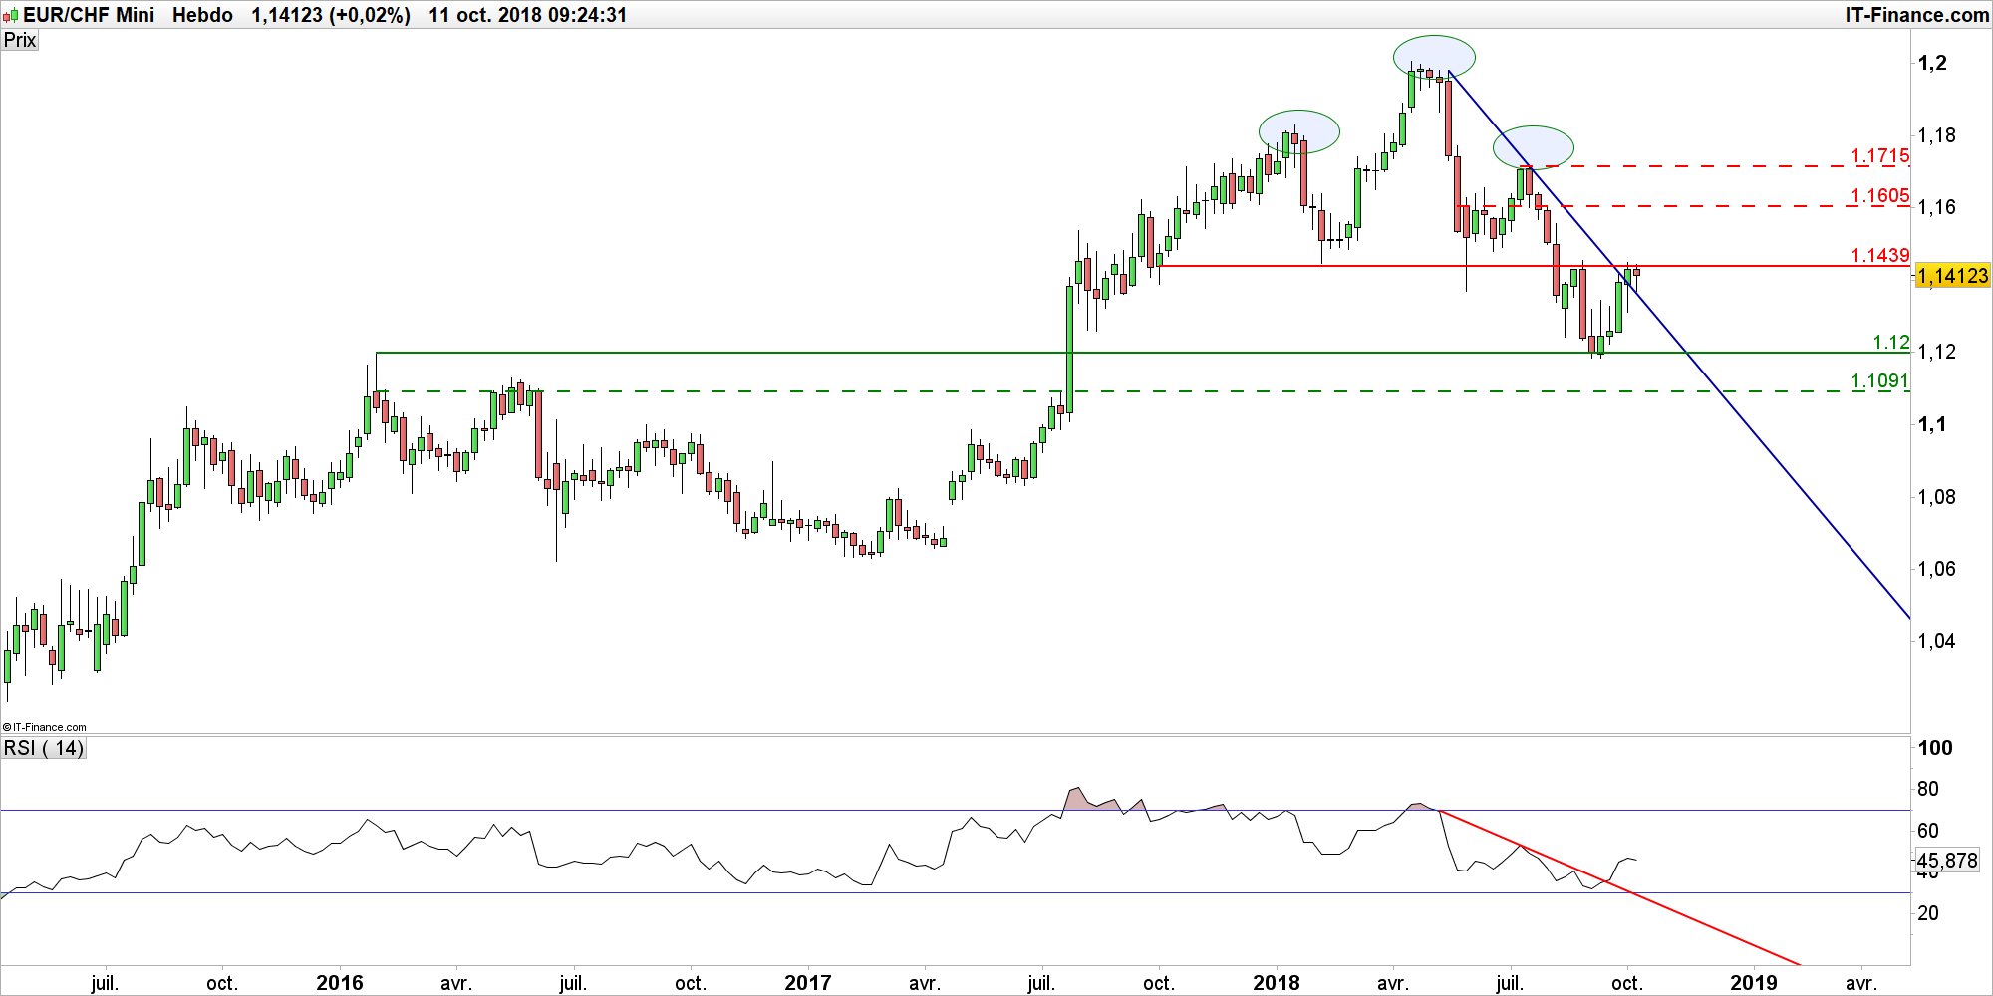The width and height of the screenshot is (1993, 996).
Task: Click the 1,04 price axis label
Action: [x=1937, y=641]
